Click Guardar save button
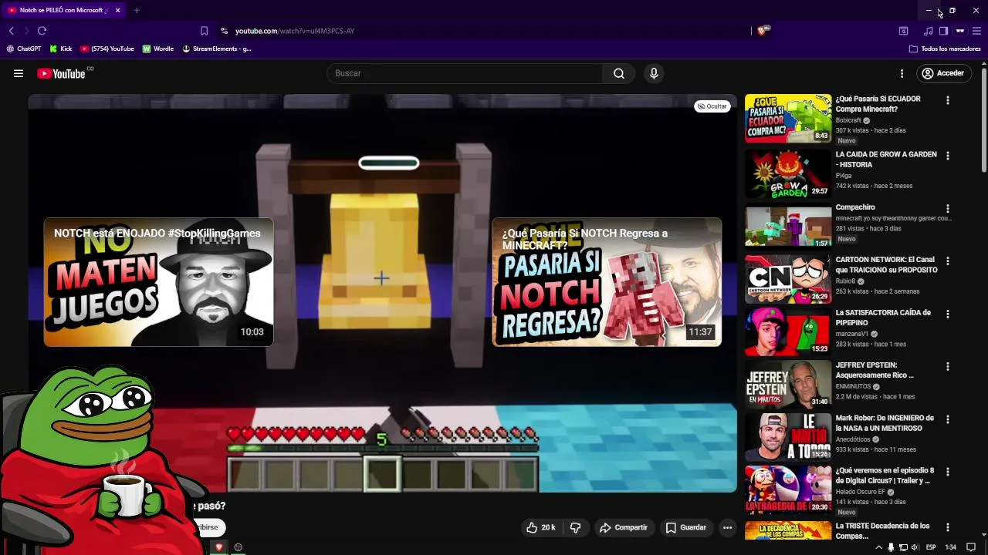This screenshot has width=988, height=555. [x=685, y=527]
